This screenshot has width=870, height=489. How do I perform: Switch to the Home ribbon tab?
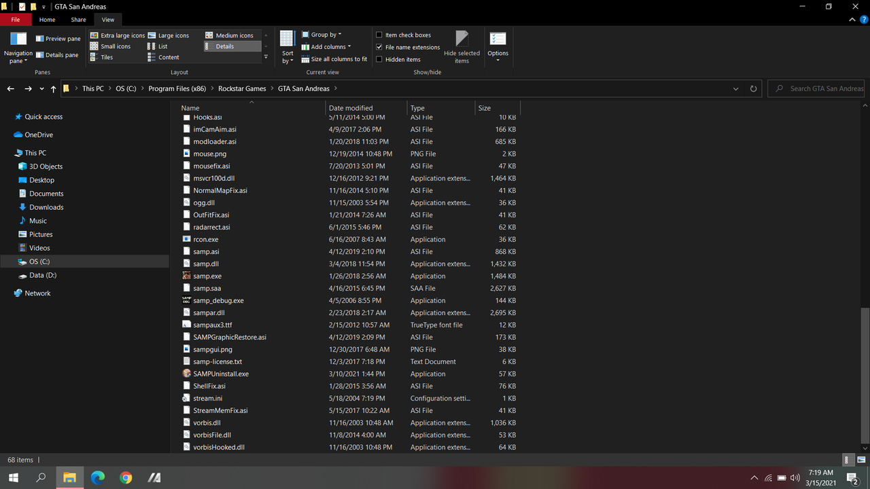click(47, 20)
